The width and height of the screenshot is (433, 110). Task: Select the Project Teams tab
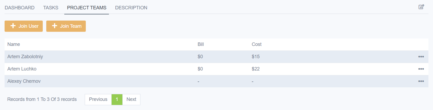click(x=87, y=8)
